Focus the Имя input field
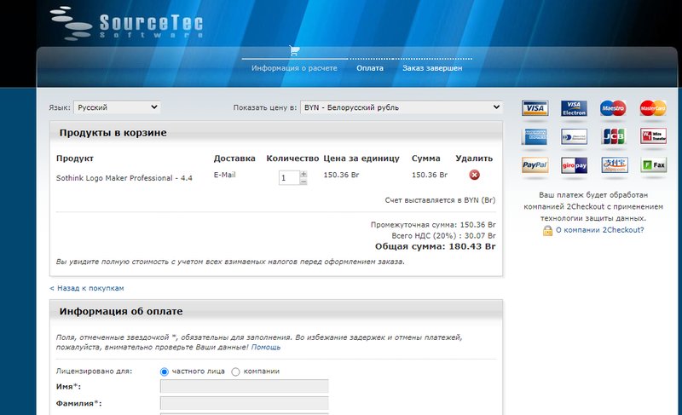This screenshot has width=682, height=415. tap(245, 386)
